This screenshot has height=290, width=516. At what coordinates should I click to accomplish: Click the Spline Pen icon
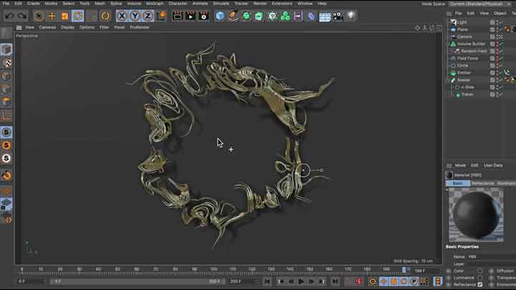(x=233, y=16)
